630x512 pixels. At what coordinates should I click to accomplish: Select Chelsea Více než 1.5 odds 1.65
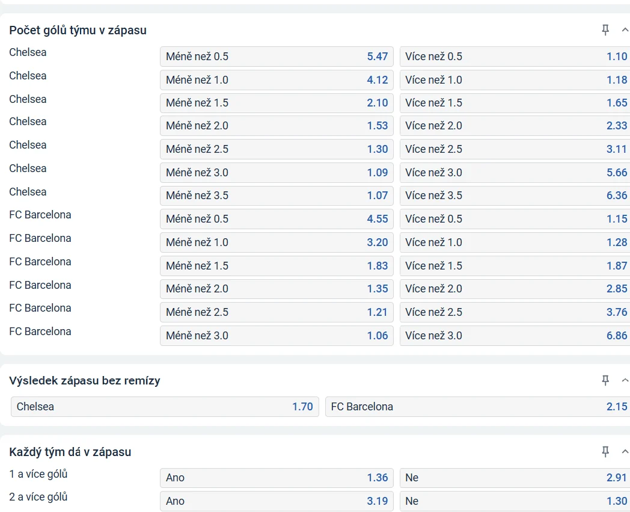(x=515, y=103)
